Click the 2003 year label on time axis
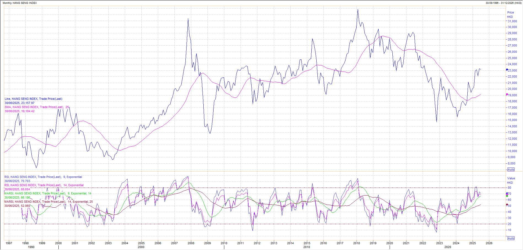Image resolution: width=523 pixels, height=250 pixels. (x=108, y=243)
